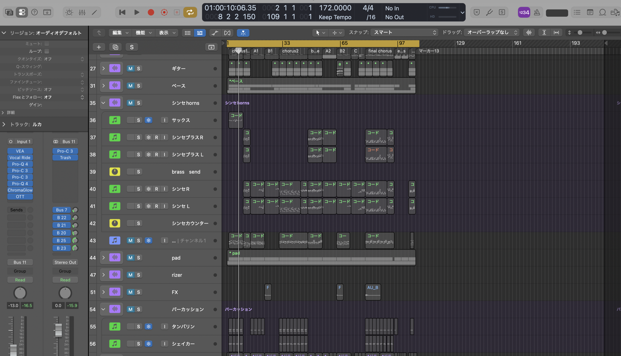This screenshot has width=621, height=356.
Task: Open the Editors pencil icon
Action: coord(94,12)
